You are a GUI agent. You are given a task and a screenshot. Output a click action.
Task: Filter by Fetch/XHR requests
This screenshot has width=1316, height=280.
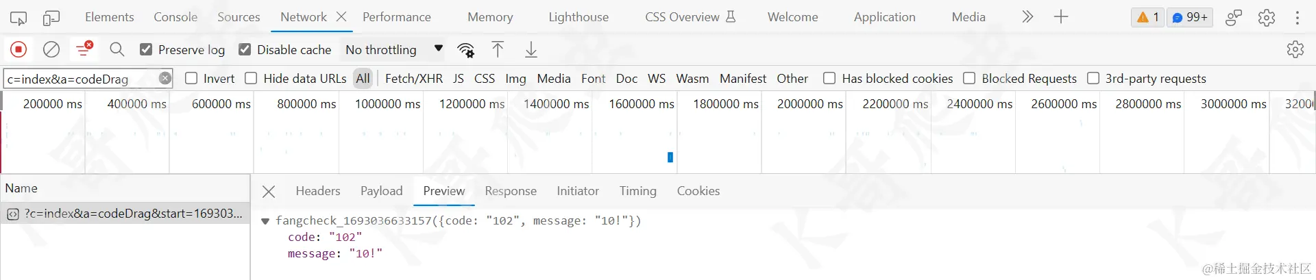[x=414, y=79]
